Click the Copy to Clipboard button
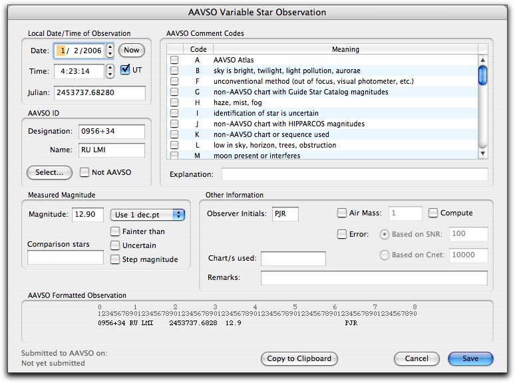This screenshot has height=383, width=515. pyautogui.click(x=299, y=358)
